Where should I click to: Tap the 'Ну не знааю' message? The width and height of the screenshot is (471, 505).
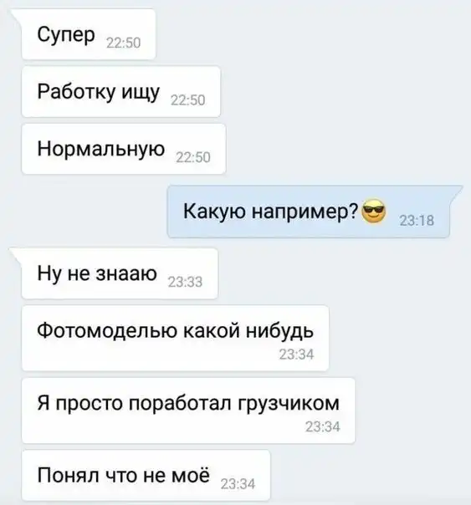[120, 273]
